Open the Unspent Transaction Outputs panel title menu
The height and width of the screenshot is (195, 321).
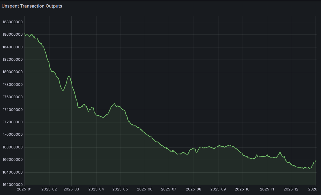(x=32, y=6)
